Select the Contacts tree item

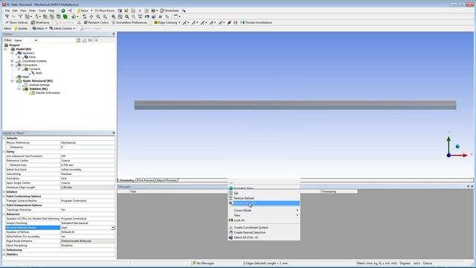pos(35,69)
